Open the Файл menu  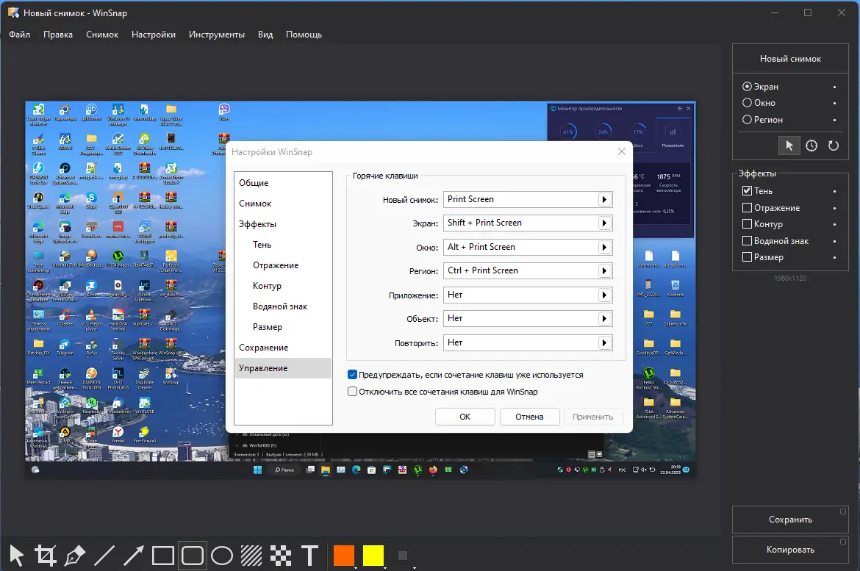click(x=19, y=35)
